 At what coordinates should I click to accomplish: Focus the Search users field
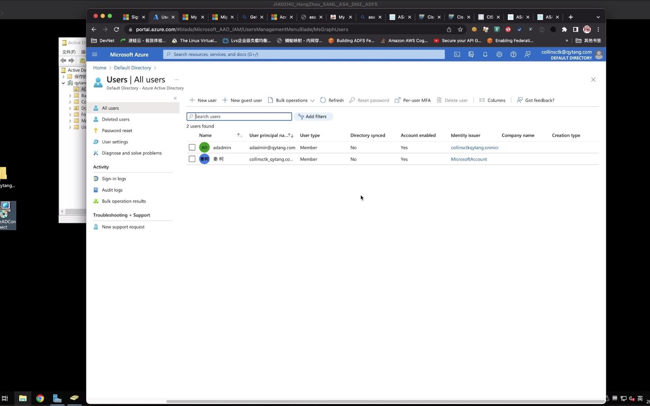(239, 116)
